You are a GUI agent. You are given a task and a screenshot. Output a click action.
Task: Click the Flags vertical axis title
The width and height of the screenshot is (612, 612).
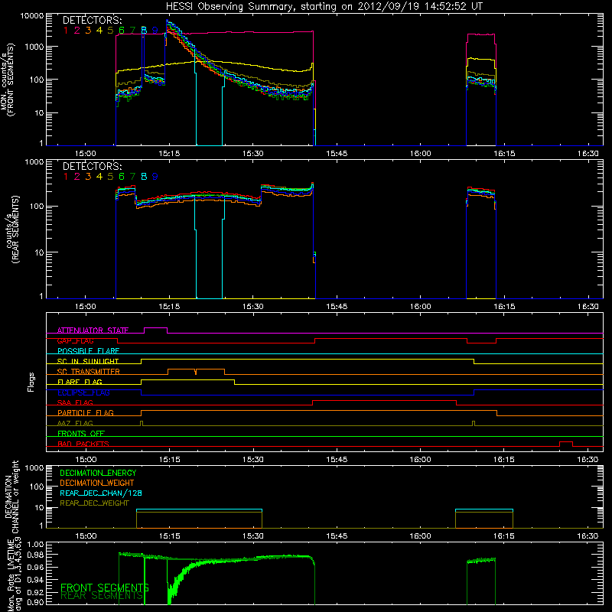click(31, 382)
